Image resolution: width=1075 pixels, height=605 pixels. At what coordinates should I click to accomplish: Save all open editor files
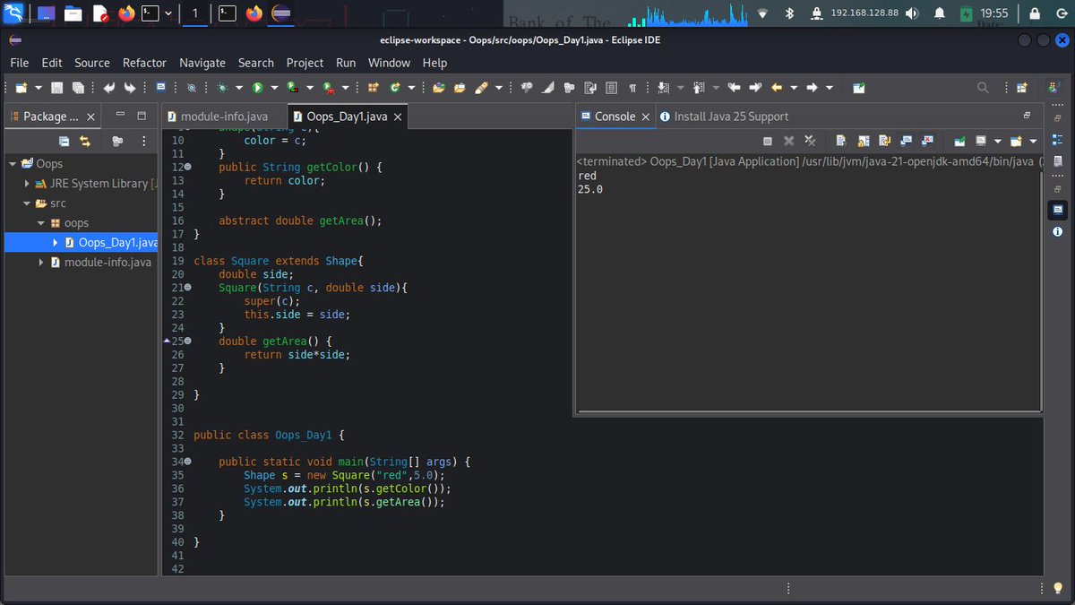80,87
